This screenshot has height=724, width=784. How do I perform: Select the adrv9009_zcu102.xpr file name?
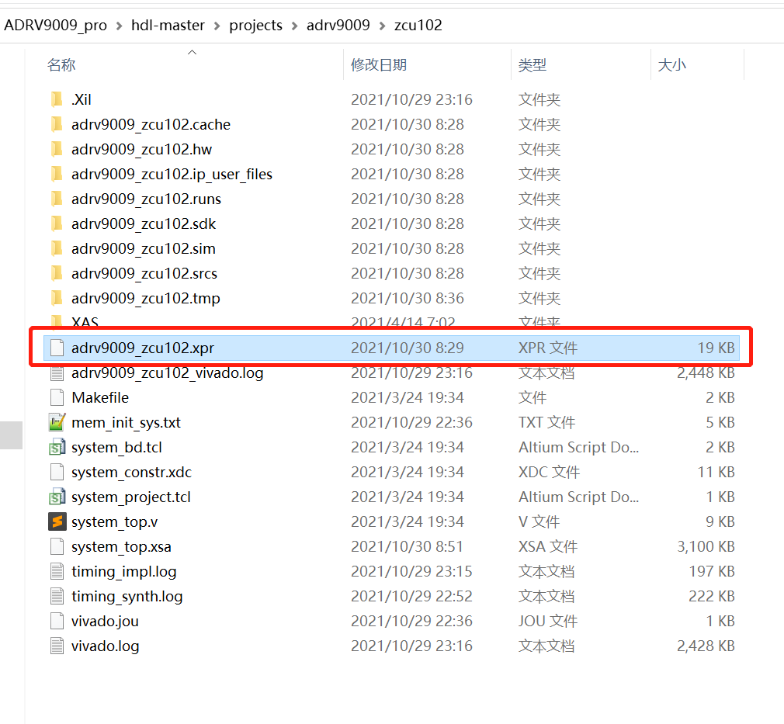coord(143,348)
